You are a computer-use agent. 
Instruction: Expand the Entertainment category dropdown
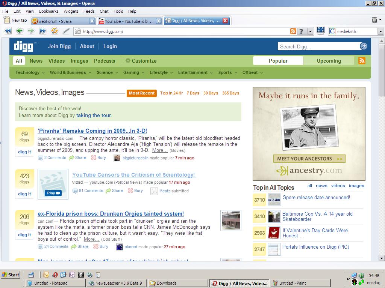click(x=211, y=73)
